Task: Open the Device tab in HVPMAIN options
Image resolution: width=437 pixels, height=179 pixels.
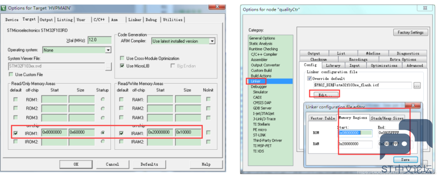Action: click(12, 20)
